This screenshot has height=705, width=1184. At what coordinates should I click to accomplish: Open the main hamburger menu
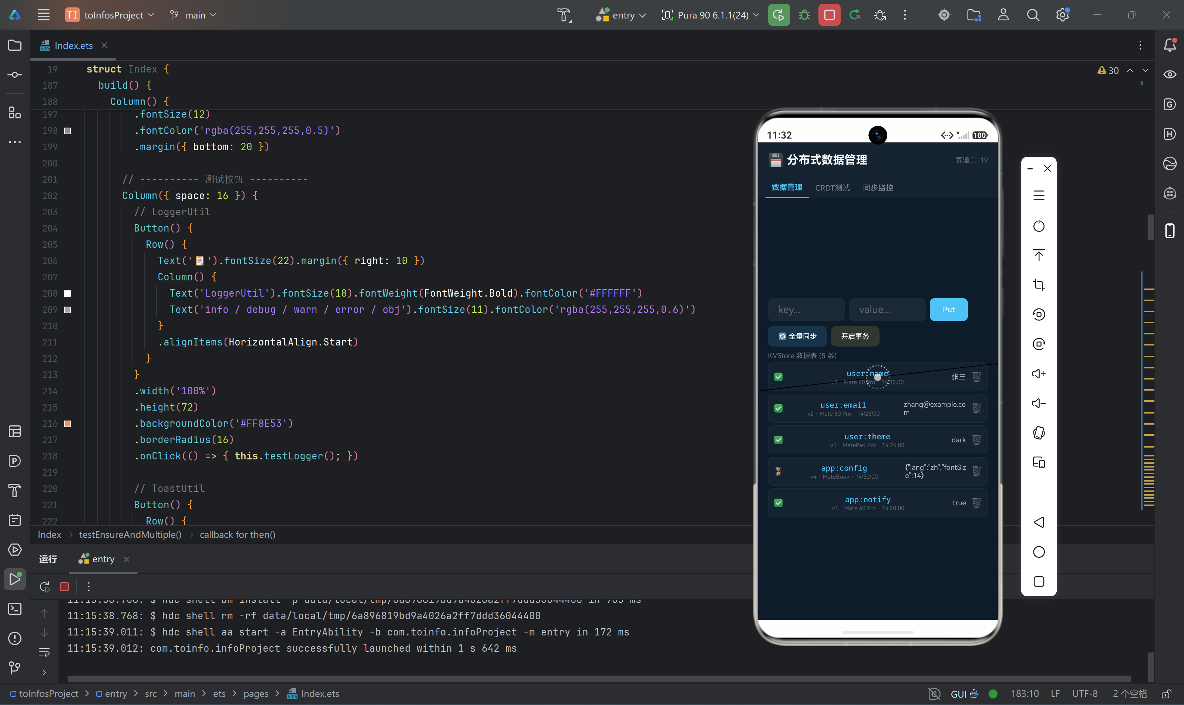coord(44,15)
